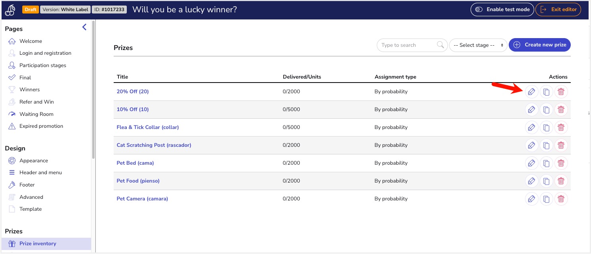The width and height of the screenshot is (591, 254).
Task: Collapse the sidebar with the chevron
Action: click(84, 27)
